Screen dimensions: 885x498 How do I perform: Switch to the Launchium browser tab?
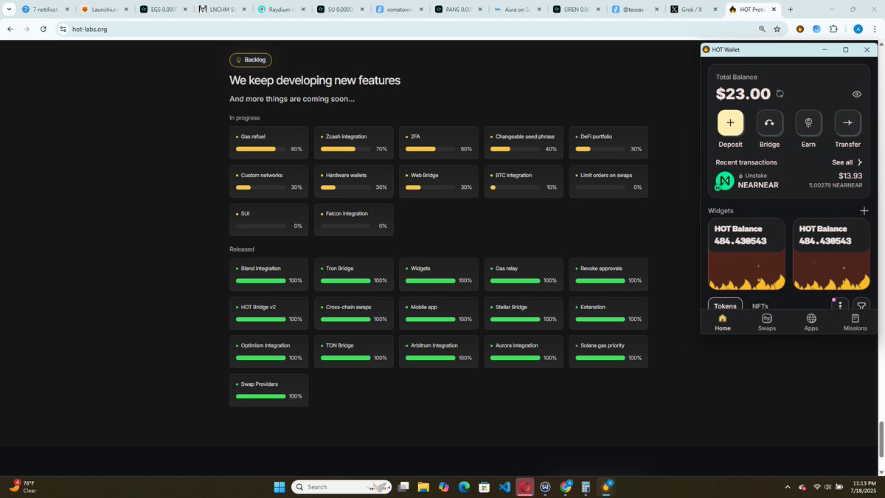(x=103, y=10)
